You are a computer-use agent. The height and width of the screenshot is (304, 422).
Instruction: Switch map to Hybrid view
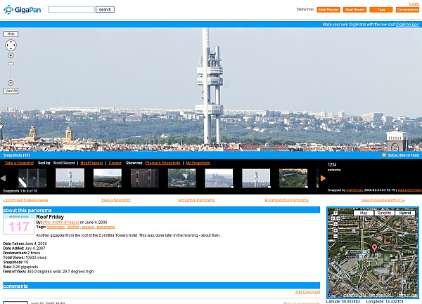point(405,213)
